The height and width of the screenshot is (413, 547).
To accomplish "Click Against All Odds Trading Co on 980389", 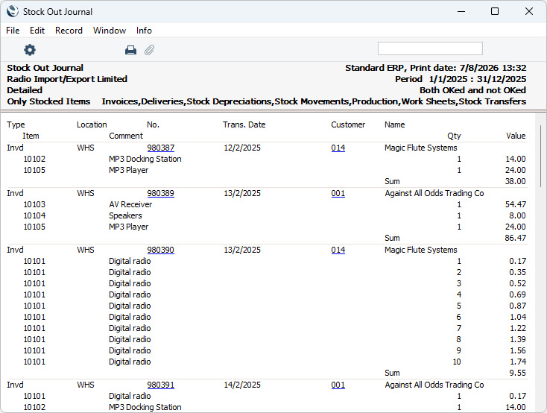I will [x=434, y=193].
